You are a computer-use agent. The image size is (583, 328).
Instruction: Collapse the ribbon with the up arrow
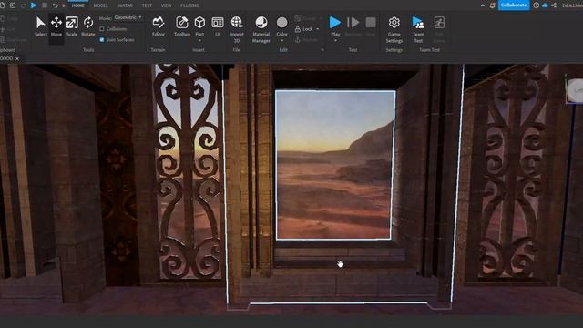[x=483, y=5]
